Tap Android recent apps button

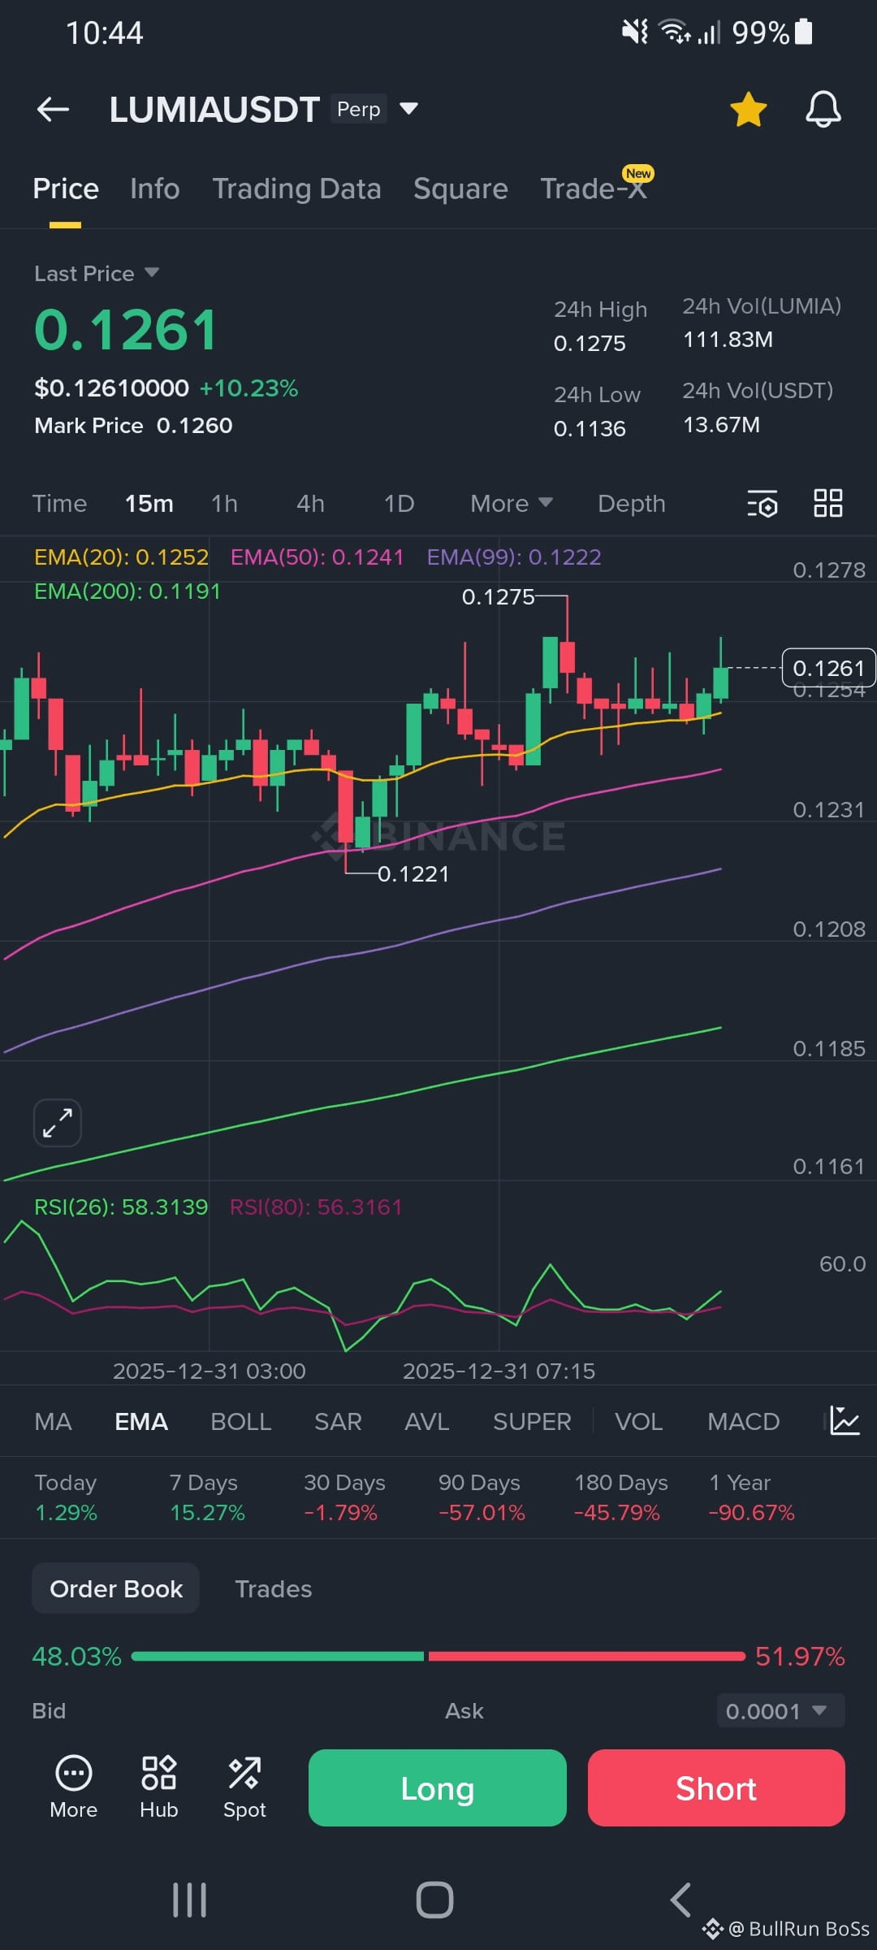pos(190,1900)
